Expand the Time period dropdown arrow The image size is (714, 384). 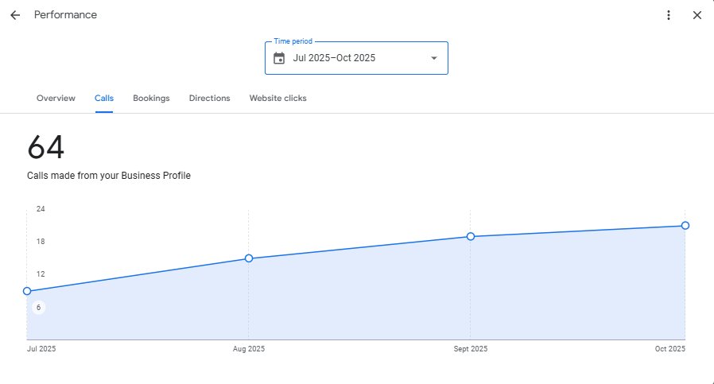coord(434,58)
